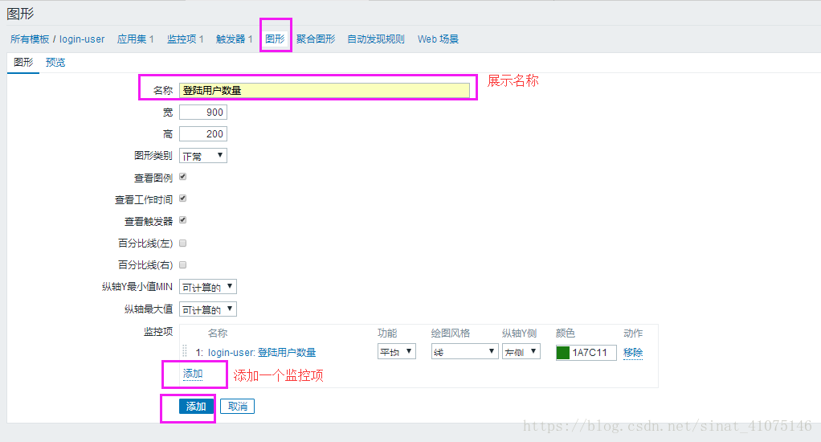Toggle the 查看图例 checkbox
The height and width of the screenshot is (442, 821).
tap(182, 177)
